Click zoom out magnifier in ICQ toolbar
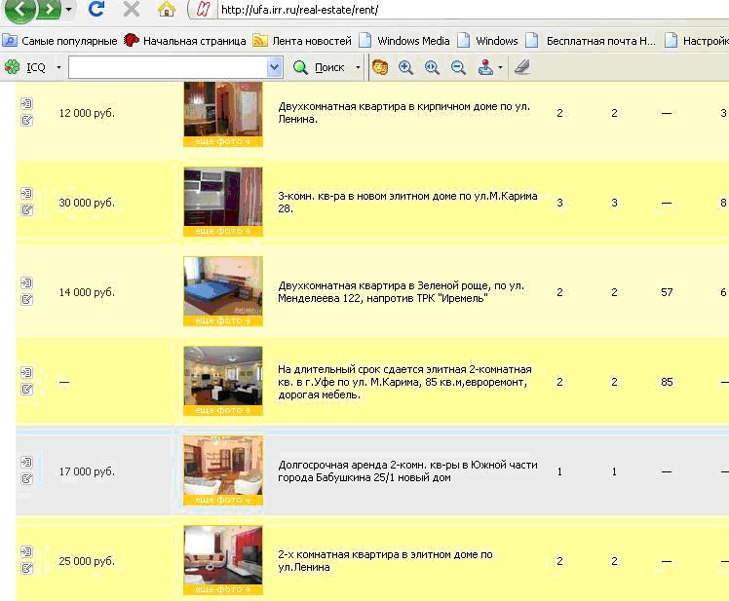Image resolution: width=729 pixels, height=601 pixels. click(457, 67)
